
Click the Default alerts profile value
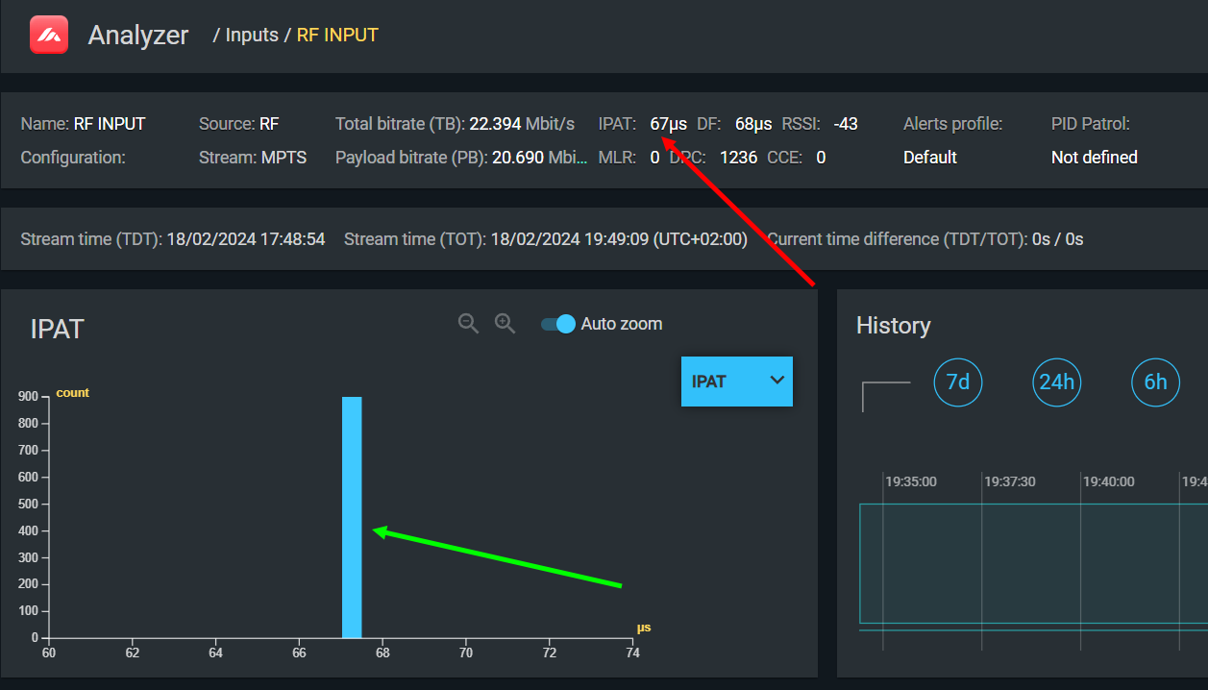929,158
